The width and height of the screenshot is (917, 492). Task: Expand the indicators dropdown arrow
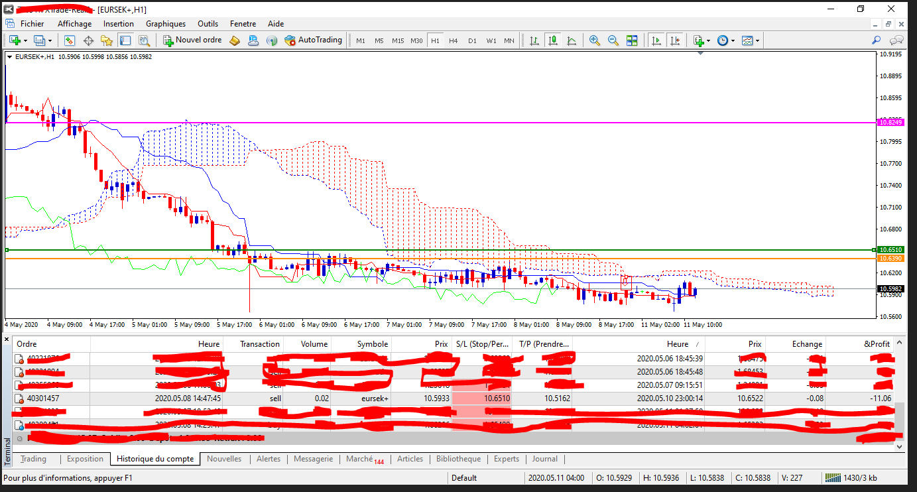click(709, 41)
